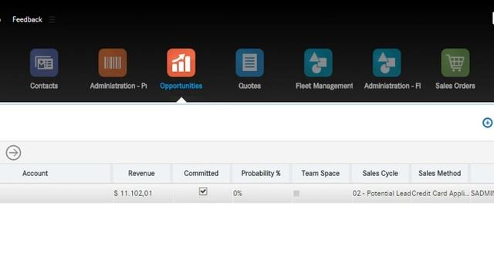Switch to the Opportunities tab label
The width and height of the screenshot is (494, 278).
point(181,86)
